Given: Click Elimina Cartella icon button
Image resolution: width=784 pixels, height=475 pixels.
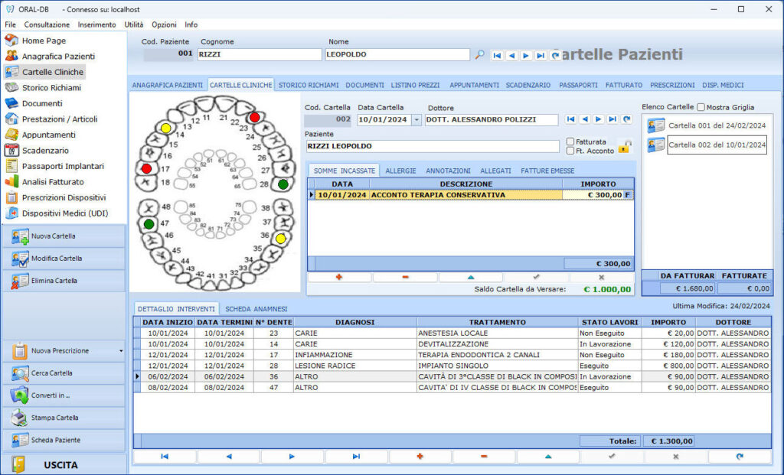Looking at the screenshot, I should [63, 281].
